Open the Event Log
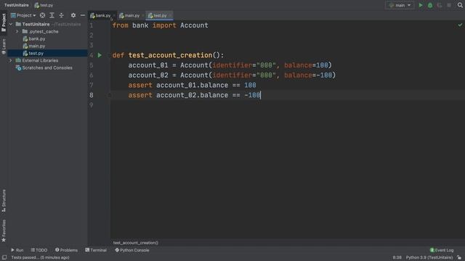465x261 pixels. click(442, 250)
